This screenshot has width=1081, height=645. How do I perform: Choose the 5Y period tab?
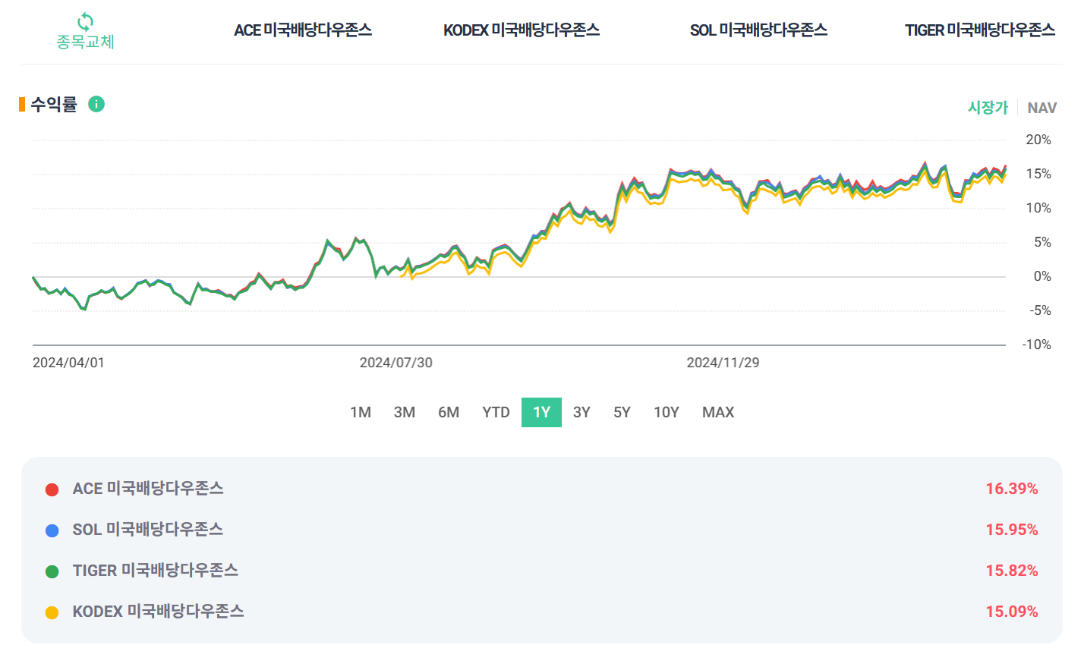pos(622,412)
